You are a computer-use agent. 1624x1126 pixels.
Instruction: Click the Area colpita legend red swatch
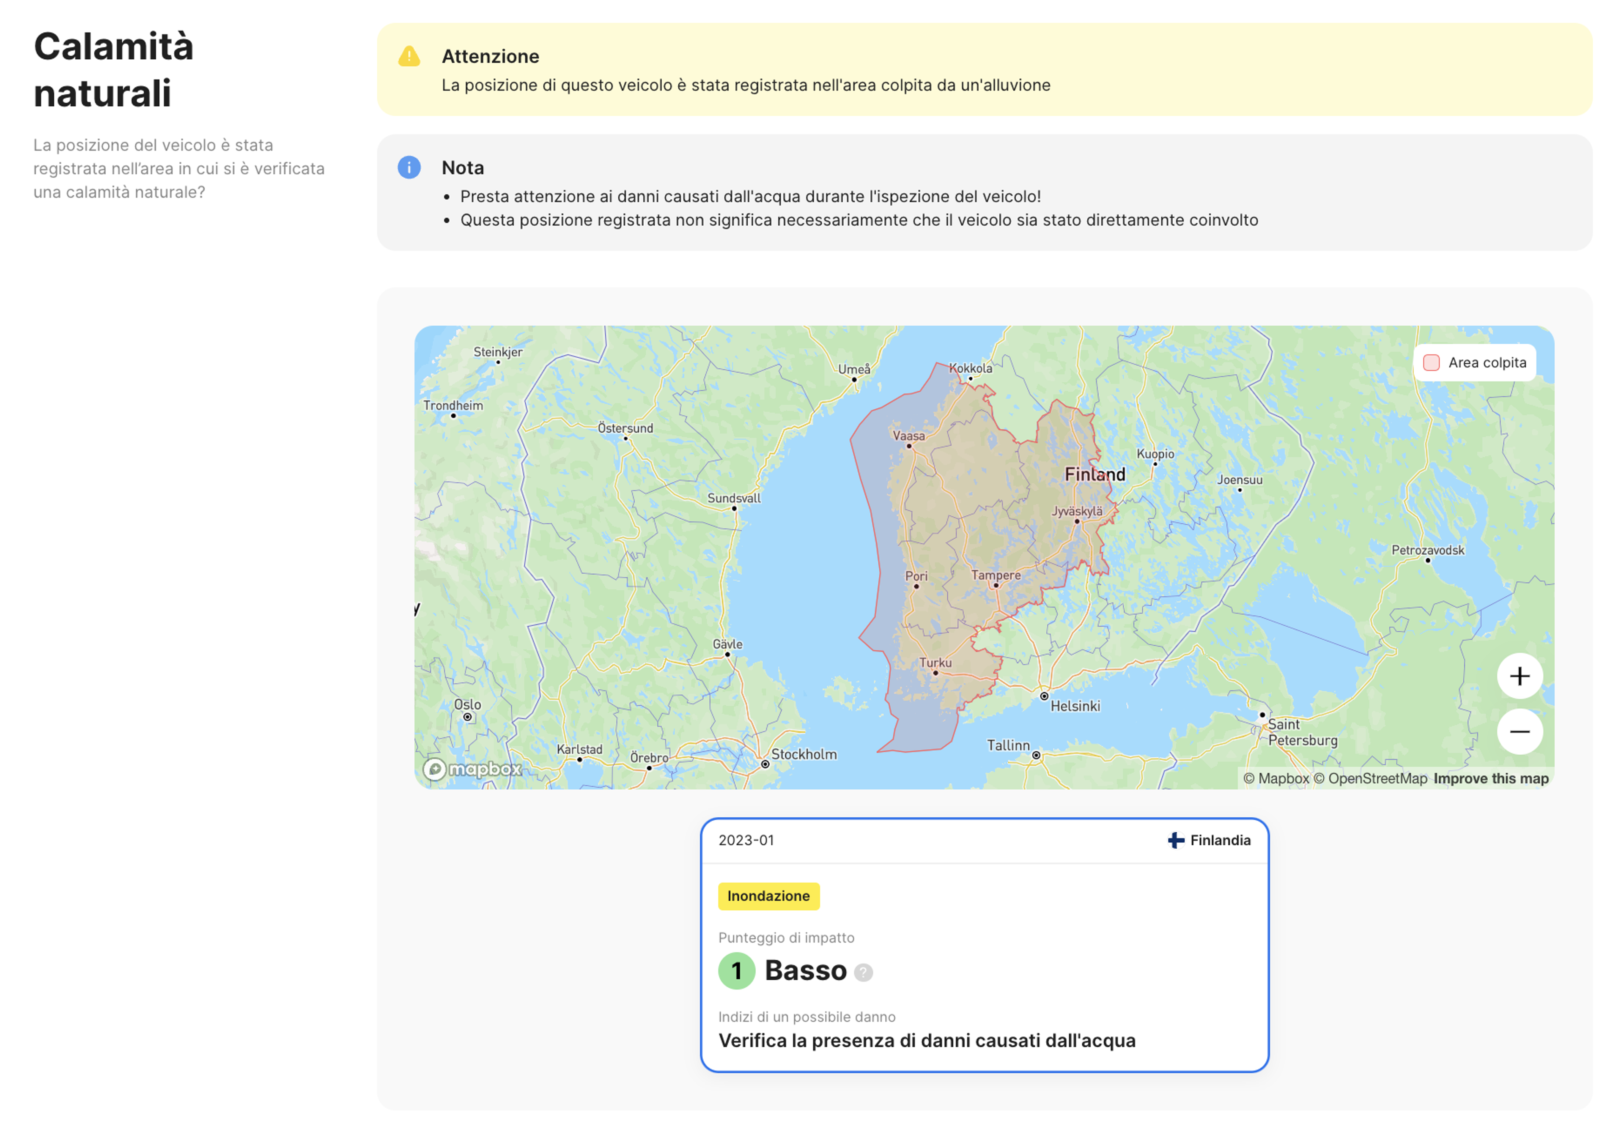(1431, 363)
